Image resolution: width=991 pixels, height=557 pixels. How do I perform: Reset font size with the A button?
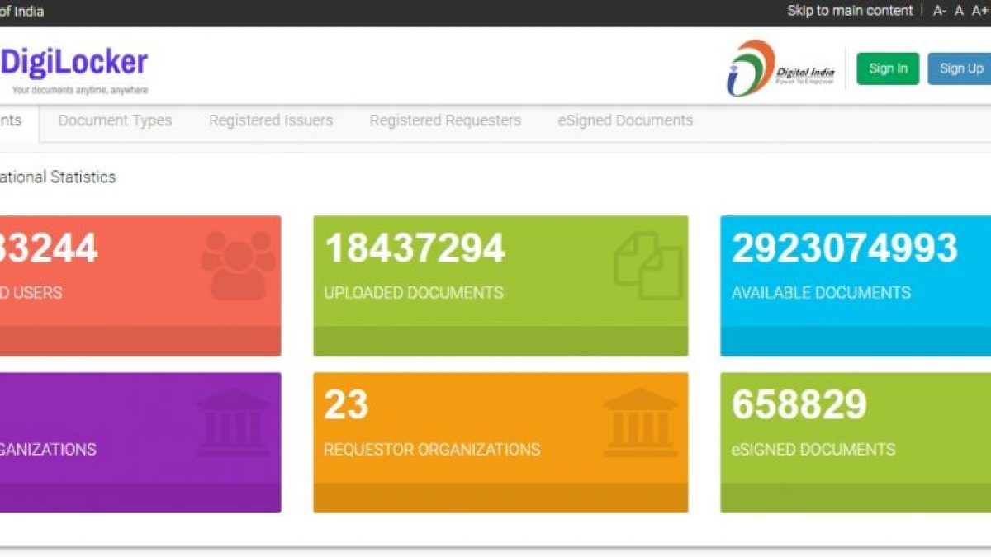pyautogui.click(x=960, y=11)
